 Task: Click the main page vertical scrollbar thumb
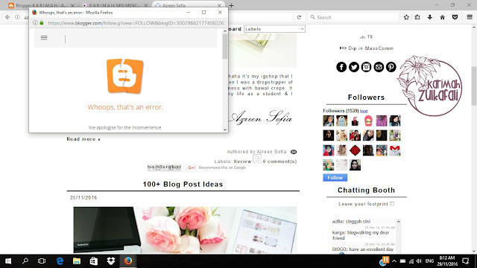tap(474, 86)
